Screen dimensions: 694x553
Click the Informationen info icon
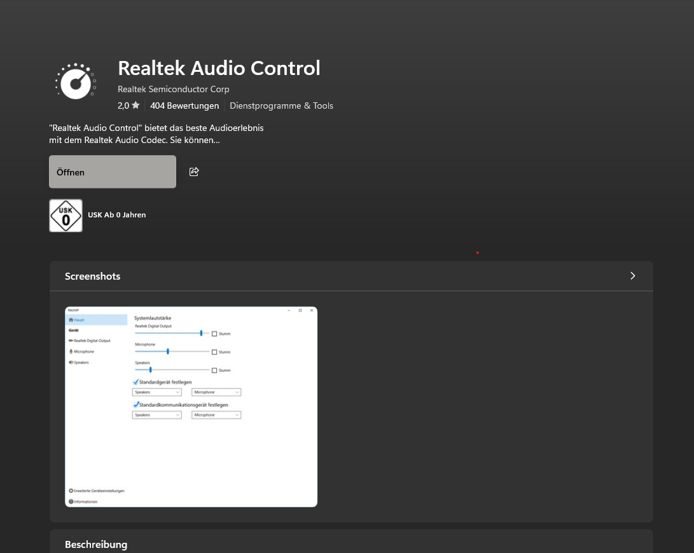pyautogui.click(x=71, y=502)
